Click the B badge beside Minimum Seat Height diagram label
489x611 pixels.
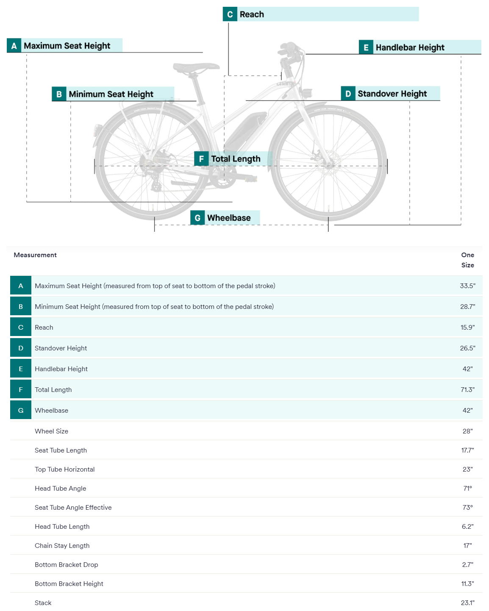59,94
